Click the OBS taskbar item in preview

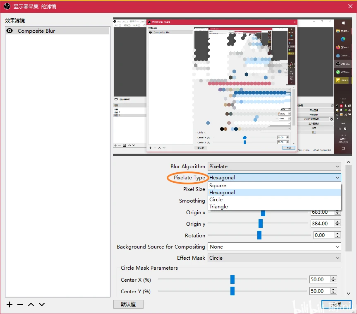[343, 64]
